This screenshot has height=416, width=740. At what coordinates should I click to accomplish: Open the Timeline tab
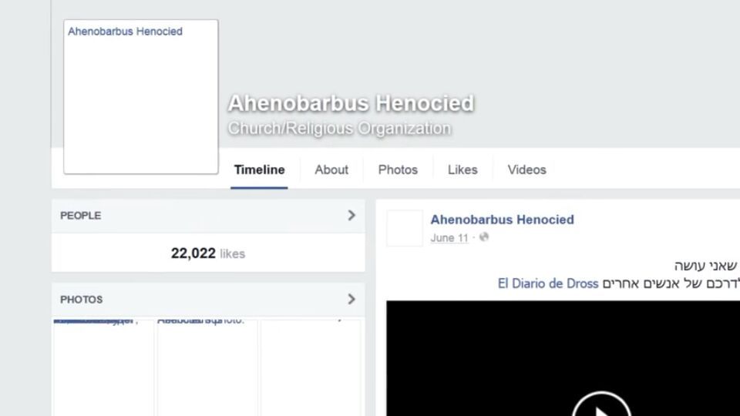[x=259, y=169]
